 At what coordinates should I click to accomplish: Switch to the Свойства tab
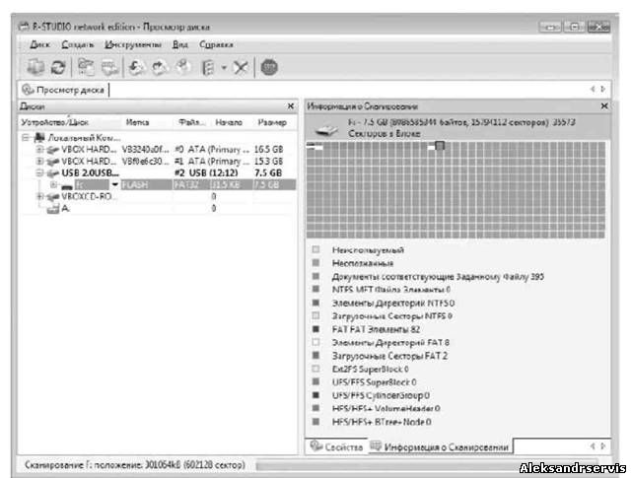coord(336,446)
